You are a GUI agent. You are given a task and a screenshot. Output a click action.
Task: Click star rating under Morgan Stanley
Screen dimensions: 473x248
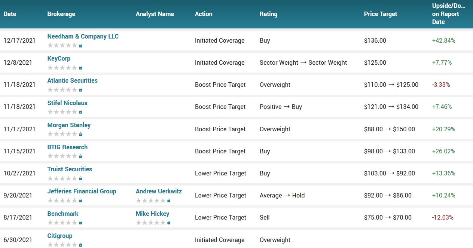point(62,134)
